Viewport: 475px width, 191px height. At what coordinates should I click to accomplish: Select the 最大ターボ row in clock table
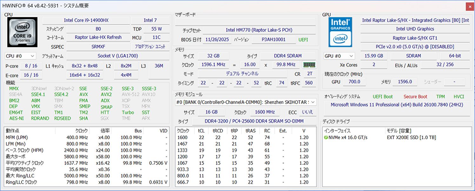(x=16, y=156)
